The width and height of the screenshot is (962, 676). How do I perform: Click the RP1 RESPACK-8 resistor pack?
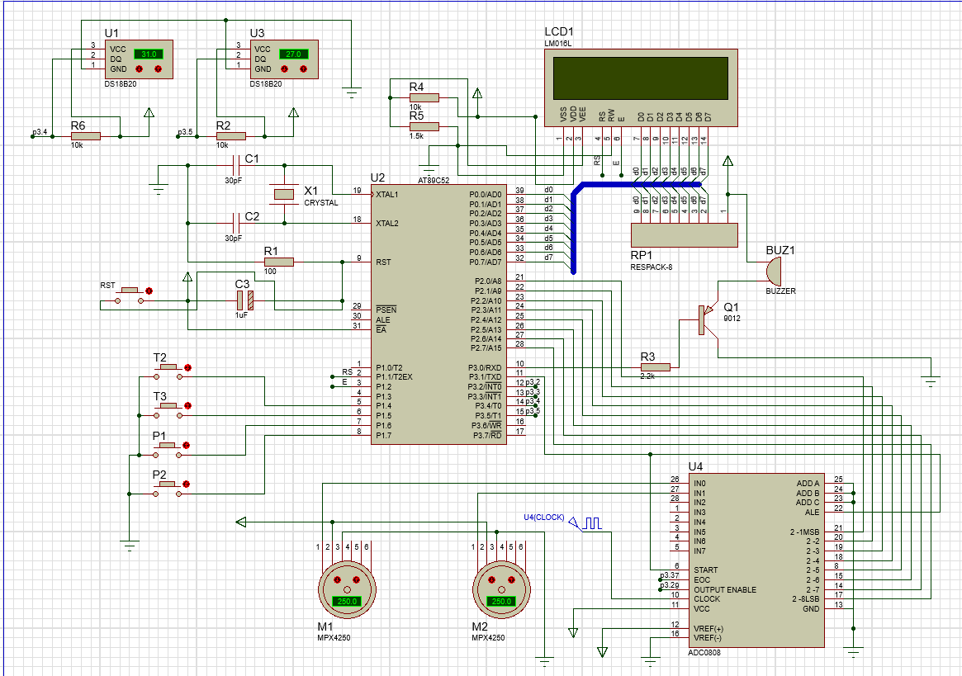point(684,234)
